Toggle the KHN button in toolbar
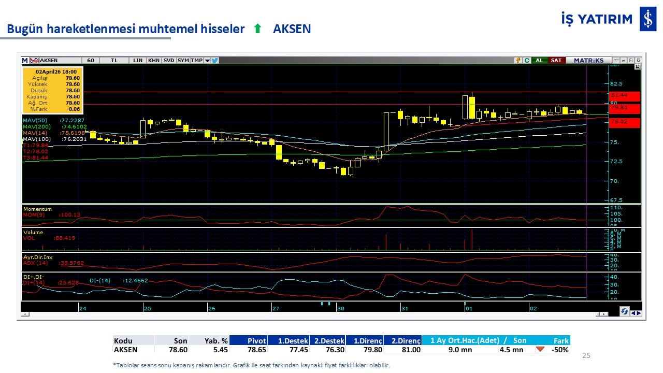This screenshot has height=373, width=663. point(154,61)
